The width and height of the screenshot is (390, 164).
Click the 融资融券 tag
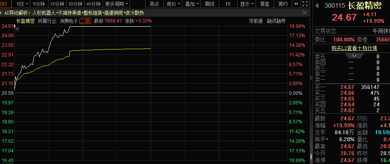[x=277, y=21]
